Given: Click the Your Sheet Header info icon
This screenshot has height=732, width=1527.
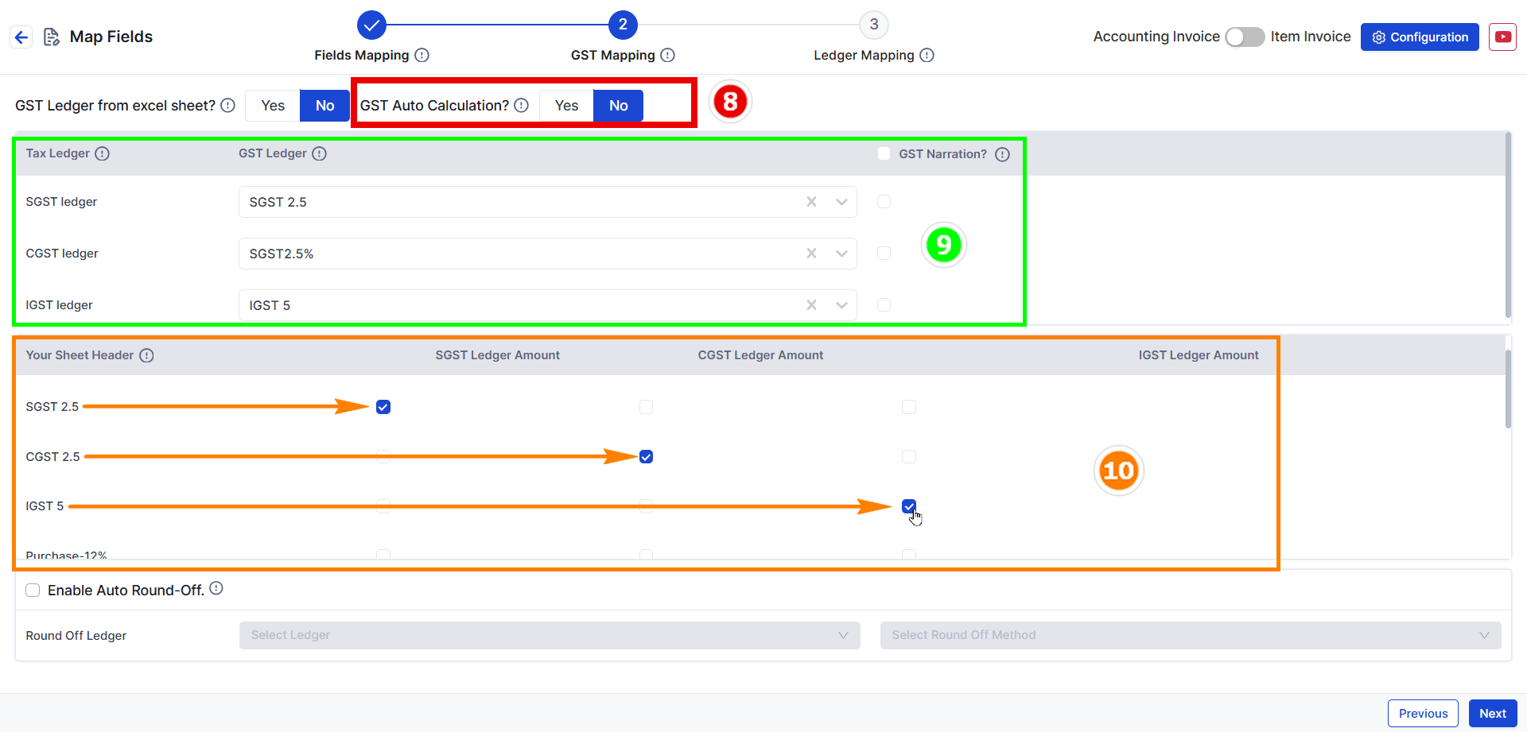Looking at the screenshot, I should pyautogui.click(x=147, y=355).
